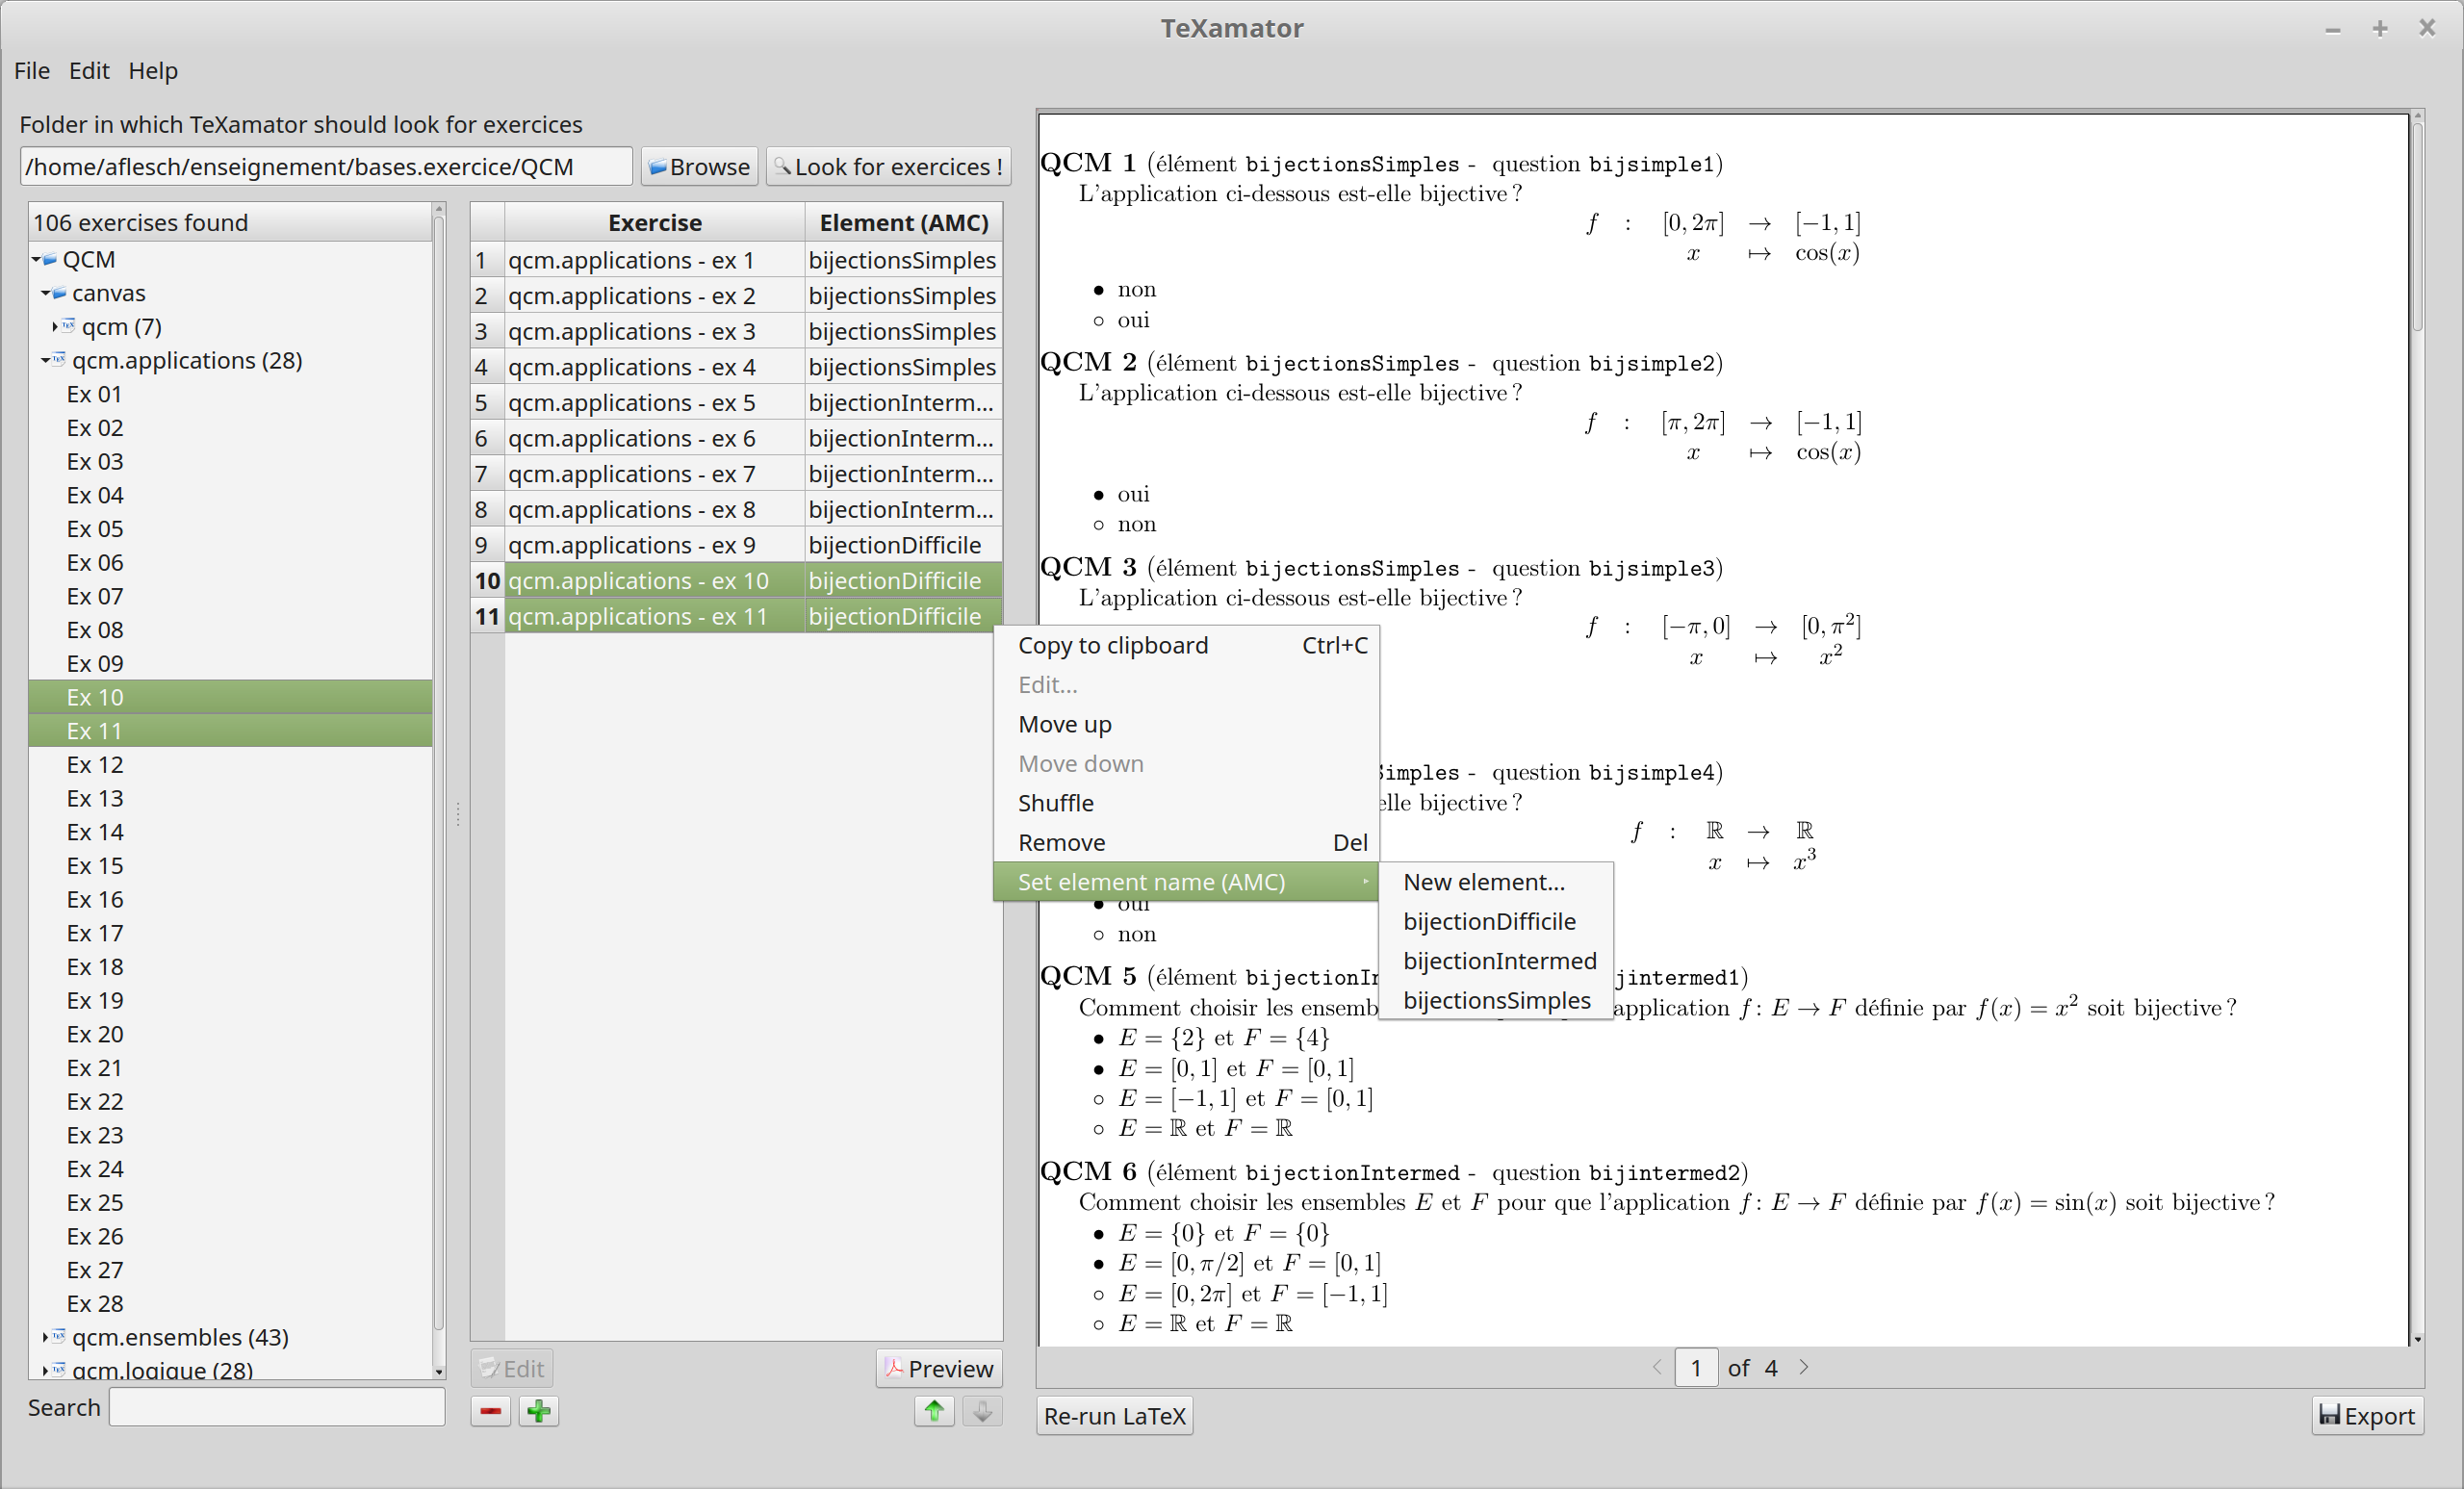Click the Preview PDF button
Viewport: 2464px width, 1489px height.
tap(939, 1368)
